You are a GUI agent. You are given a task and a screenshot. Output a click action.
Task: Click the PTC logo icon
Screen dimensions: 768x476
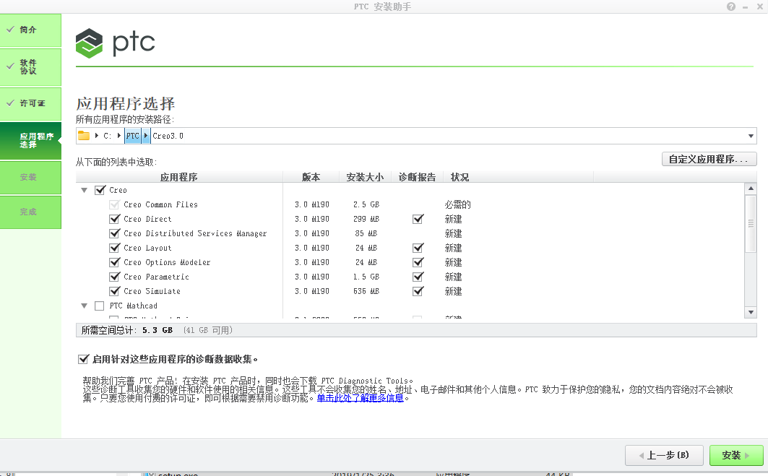point(89,43)
